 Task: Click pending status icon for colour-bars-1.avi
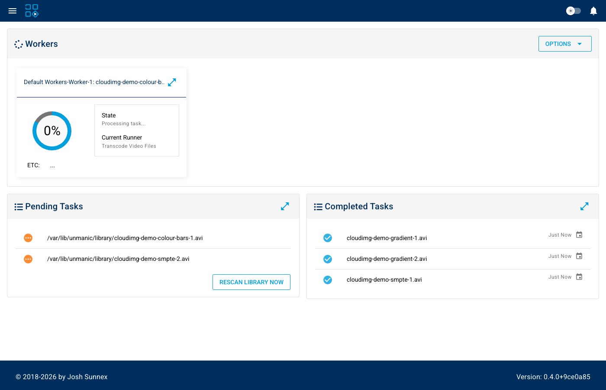click(28, 238)
